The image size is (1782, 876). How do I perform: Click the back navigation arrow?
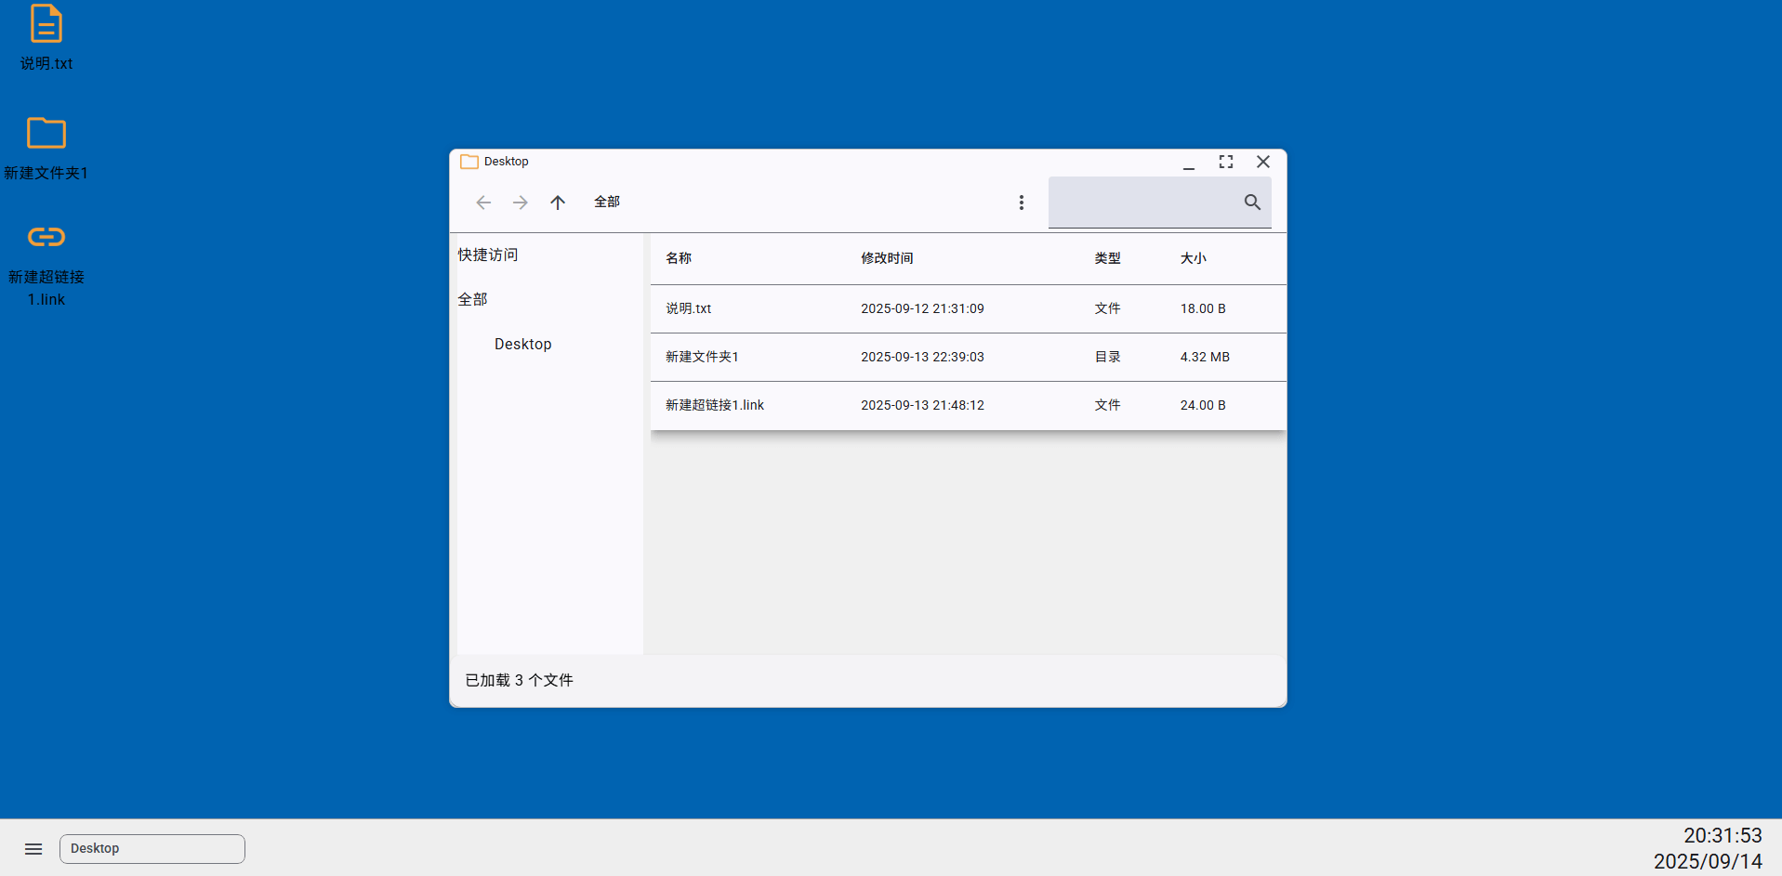[x=483, y=202]
